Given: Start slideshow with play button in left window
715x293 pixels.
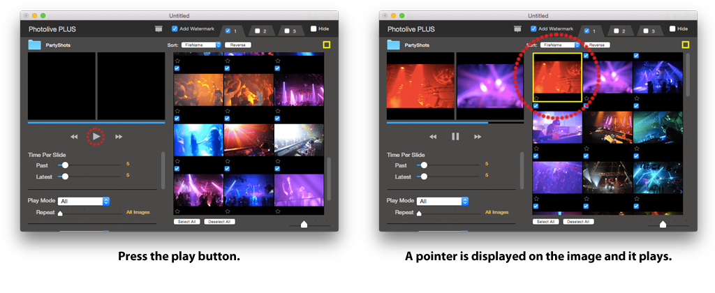Looking at the screenshot, I should (96, 136).
